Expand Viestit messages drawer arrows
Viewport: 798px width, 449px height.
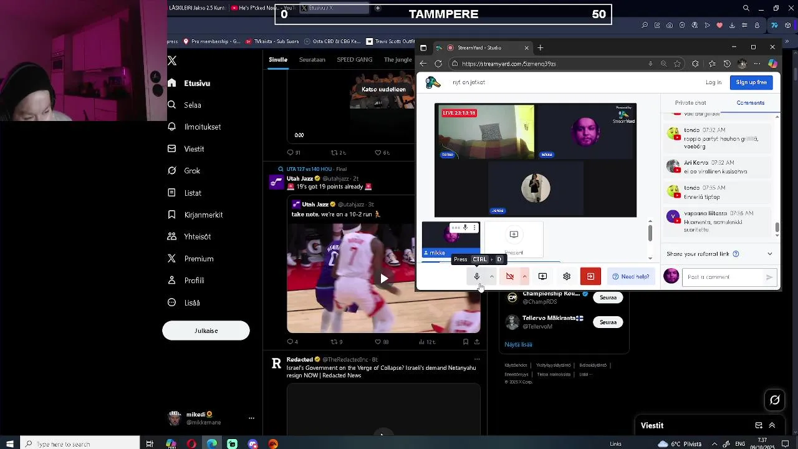772,425
